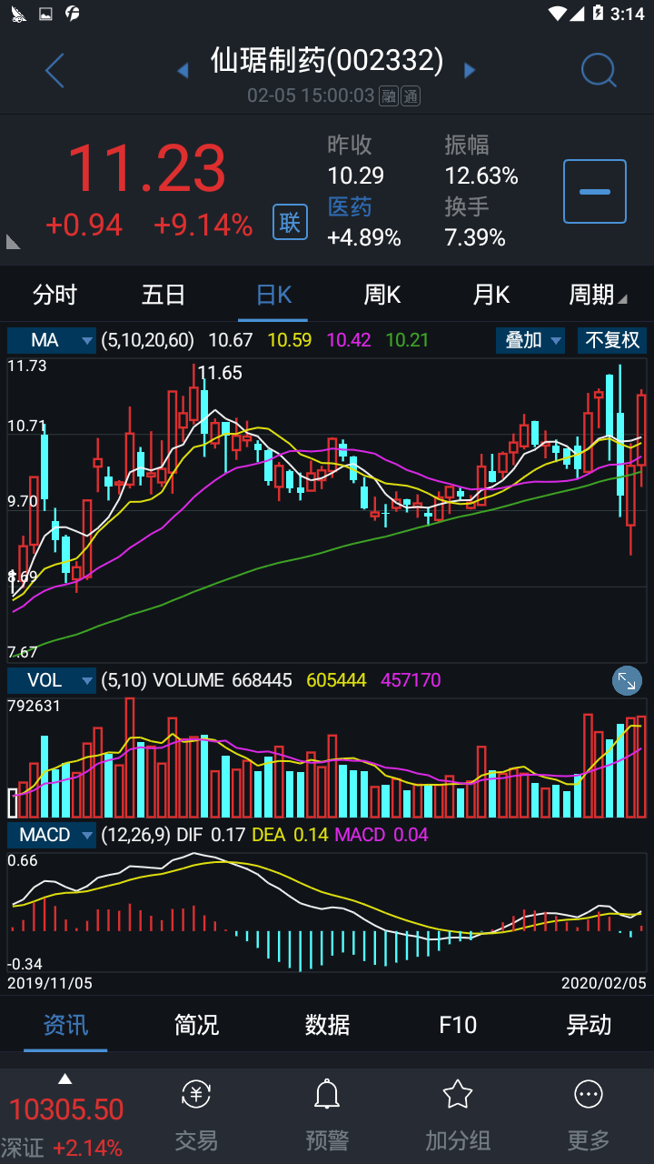The image size is (654, 1164).
Task: Tap the 联 linked-stock icon
Action: [x=290, y=222]
